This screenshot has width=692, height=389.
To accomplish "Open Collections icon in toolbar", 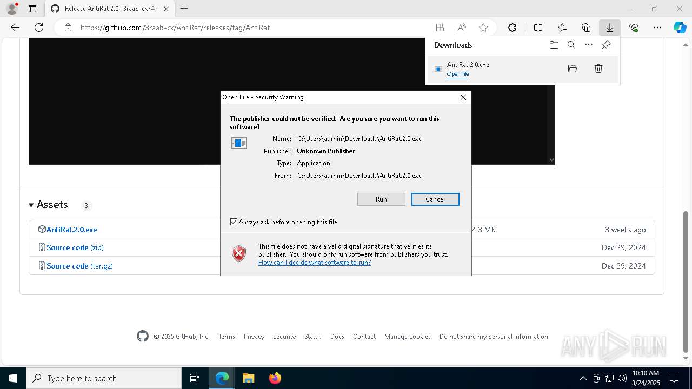I will tap(586, 28).
